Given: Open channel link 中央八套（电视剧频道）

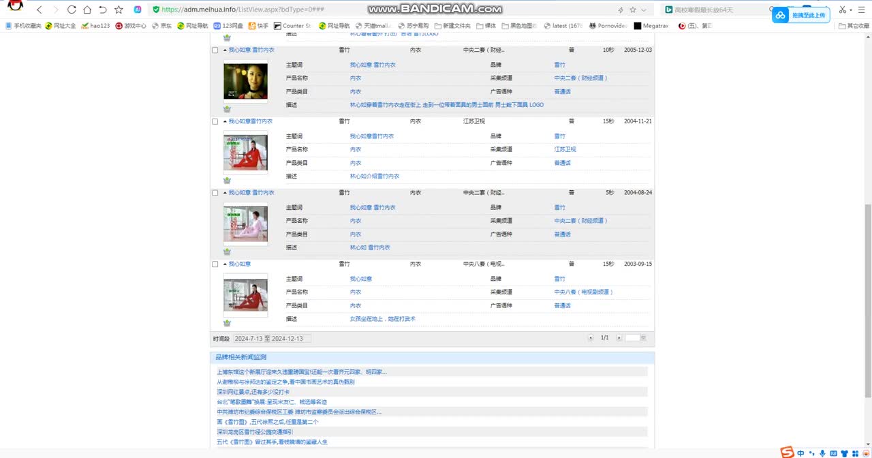Looking at the screenshot, I should pos(584,292).
